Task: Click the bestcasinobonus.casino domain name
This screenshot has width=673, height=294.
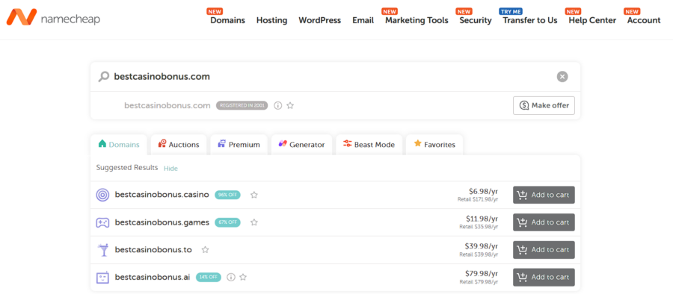Action: point(162,195)
